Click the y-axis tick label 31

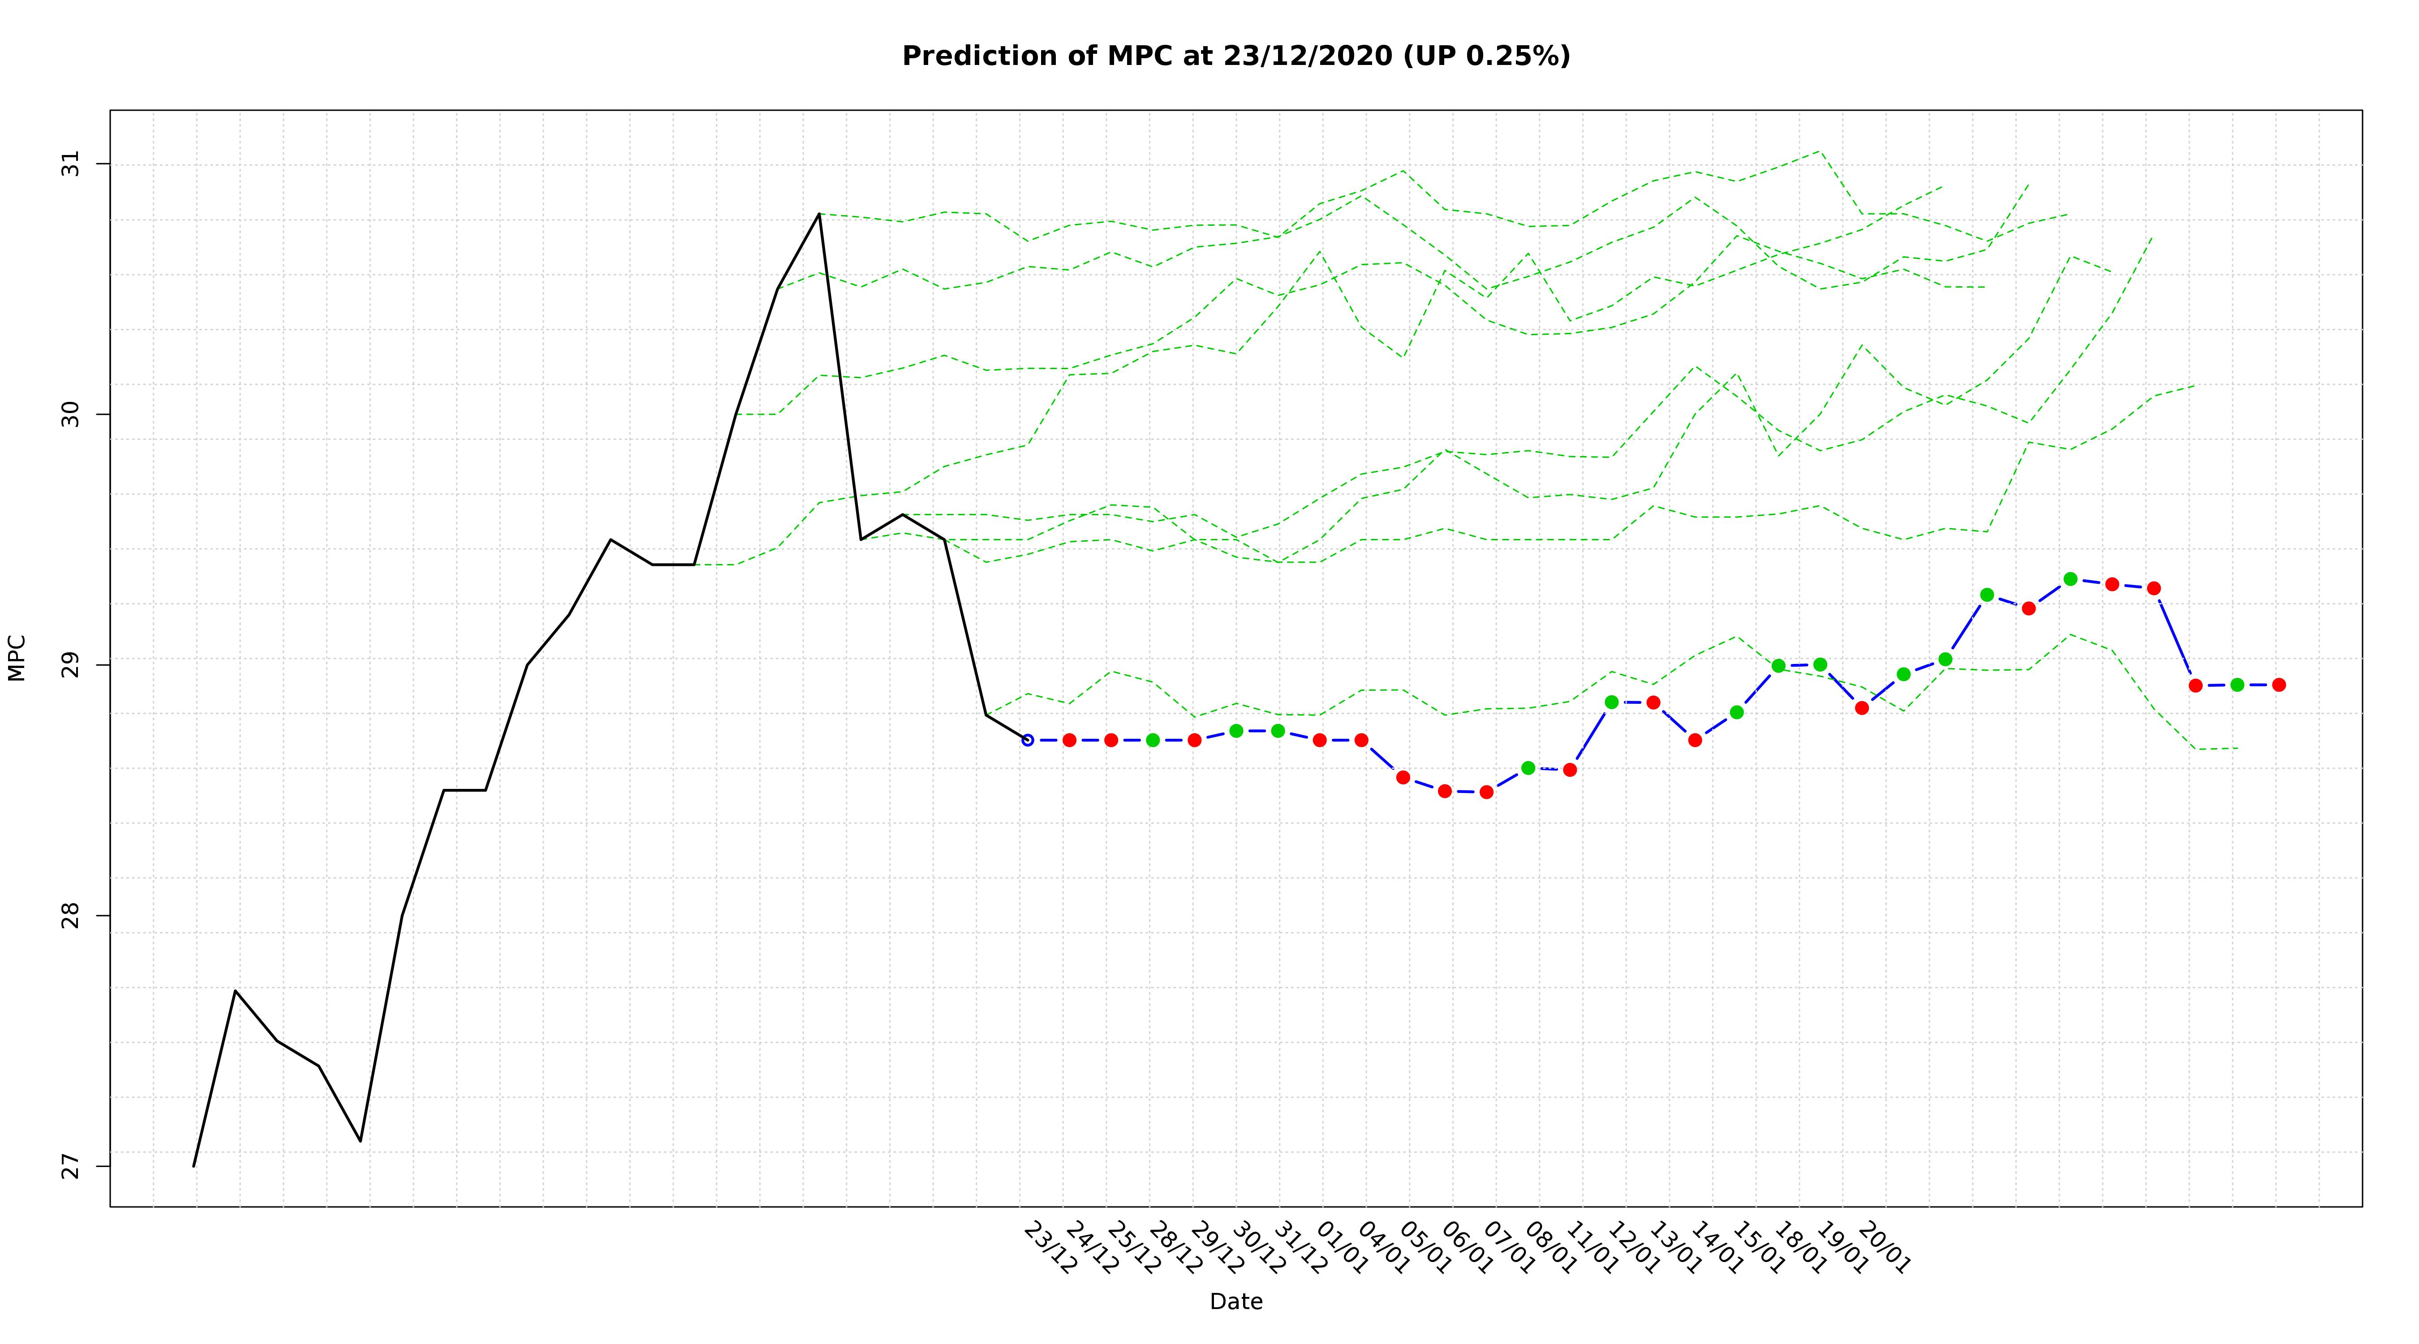click(71, 164)
